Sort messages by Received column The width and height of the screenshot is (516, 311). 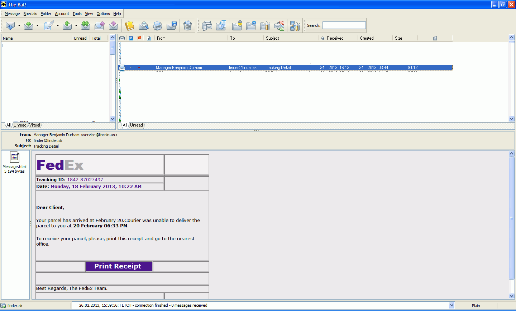[338, 38]
